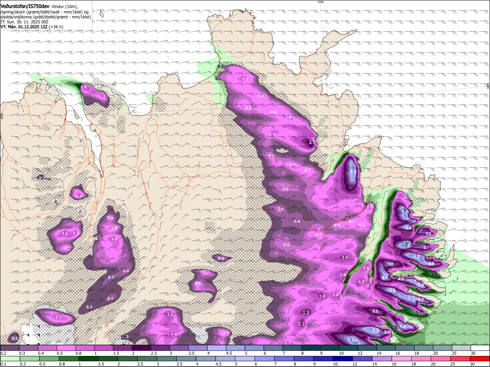490x367 pixels.
Task: Select lower legend swatch between 0.3 and 0.5
Action: tap(30, 359)
